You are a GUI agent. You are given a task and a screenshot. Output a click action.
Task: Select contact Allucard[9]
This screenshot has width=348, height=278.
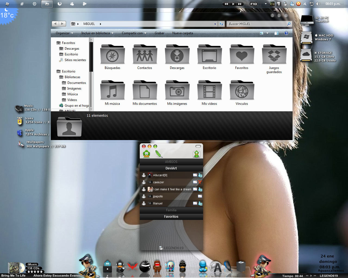tap(171, 175)
